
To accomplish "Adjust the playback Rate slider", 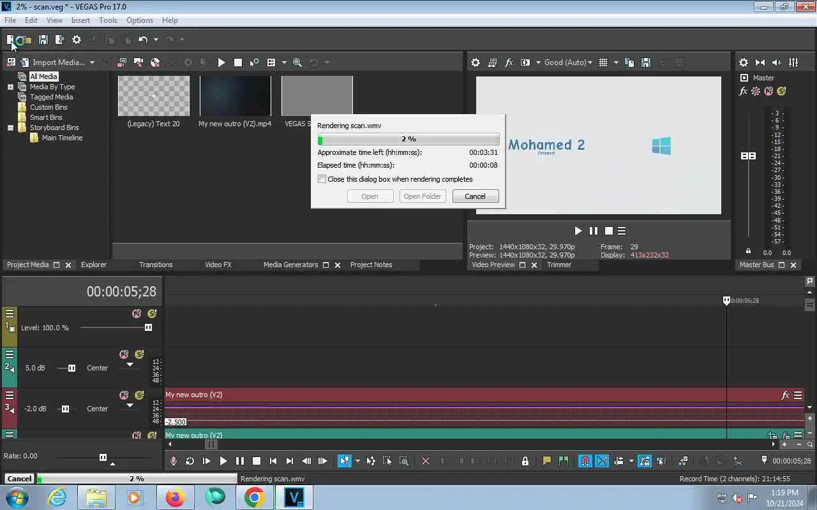I will coord(103,457).
